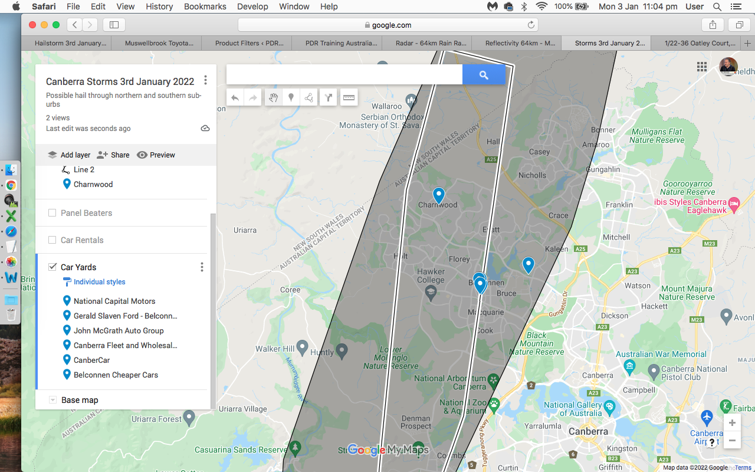Screen dimensions: 755x472
Task: Open the History menu
Action: 159,6
